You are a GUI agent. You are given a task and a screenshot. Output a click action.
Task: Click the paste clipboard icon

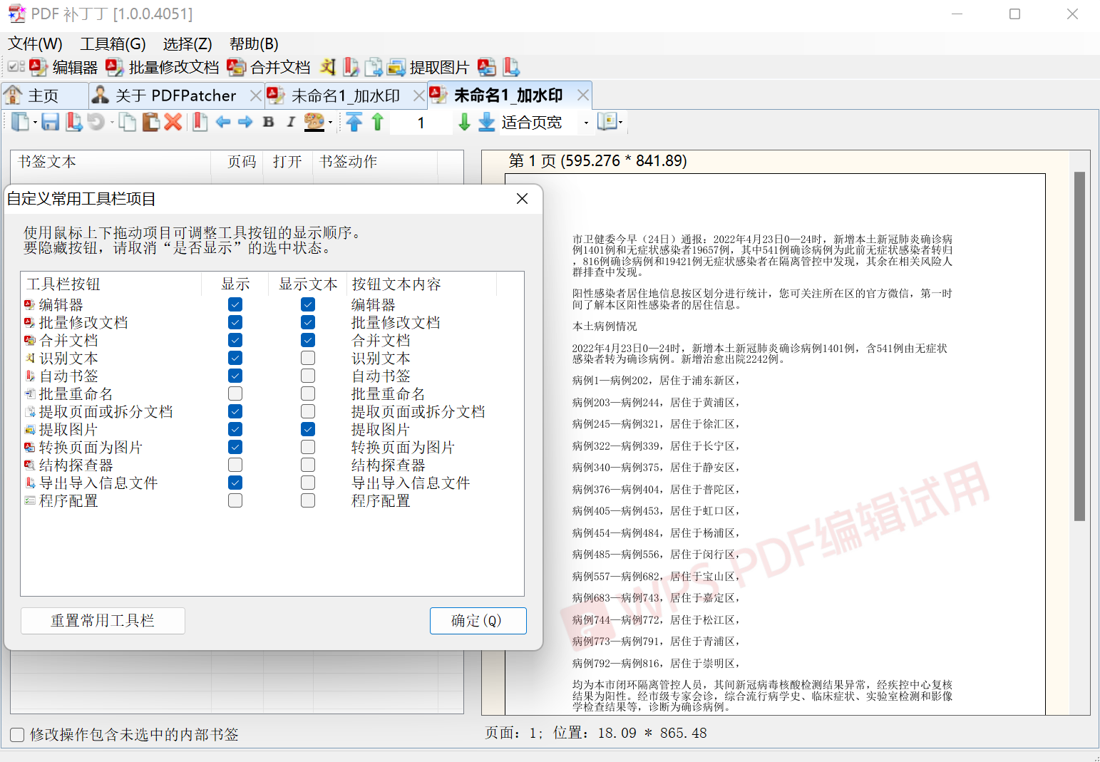point(150,122)
